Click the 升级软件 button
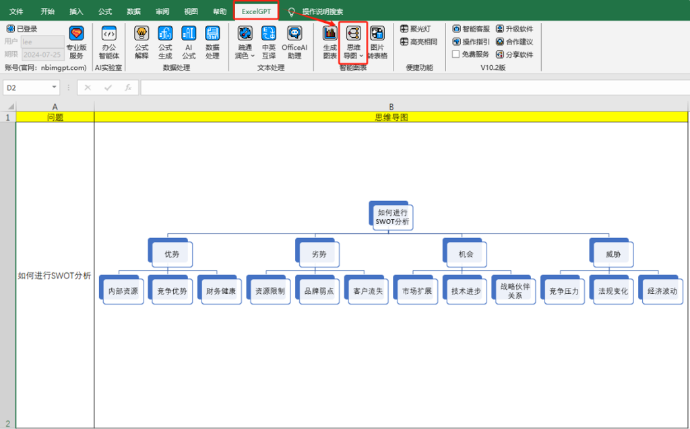Screen dimensions: 690x429 [514, 29]
